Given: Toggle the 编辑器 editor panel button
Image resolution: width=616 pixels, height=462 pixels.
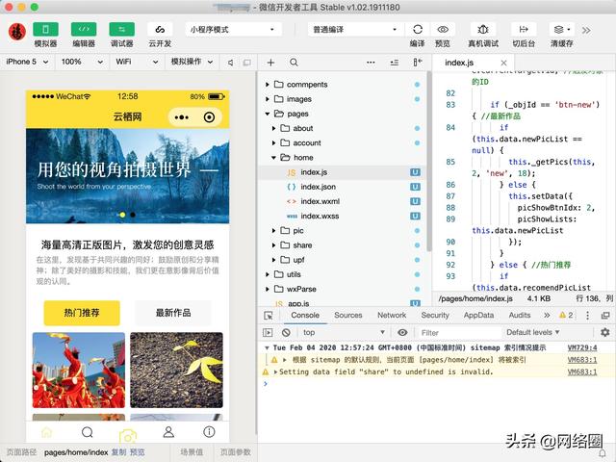Looking at the screenshot, I should coord(84,30).
